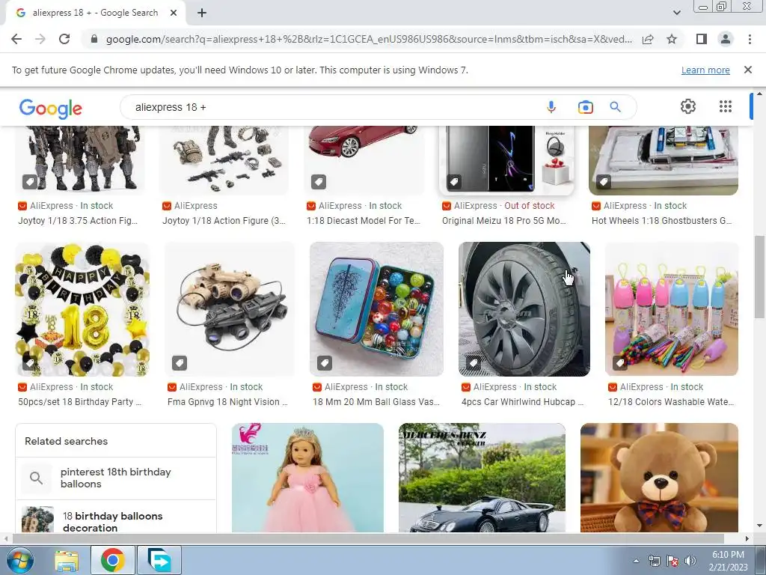The width and height of the screenshot is (766, 575).
Task: Open link 12/18 Colors Washable Wate...
Action: coord(671,402)
